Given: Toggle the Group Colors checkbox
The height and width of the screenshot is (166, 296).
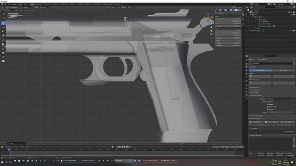Looking at the screenshot, I should 268,107.
